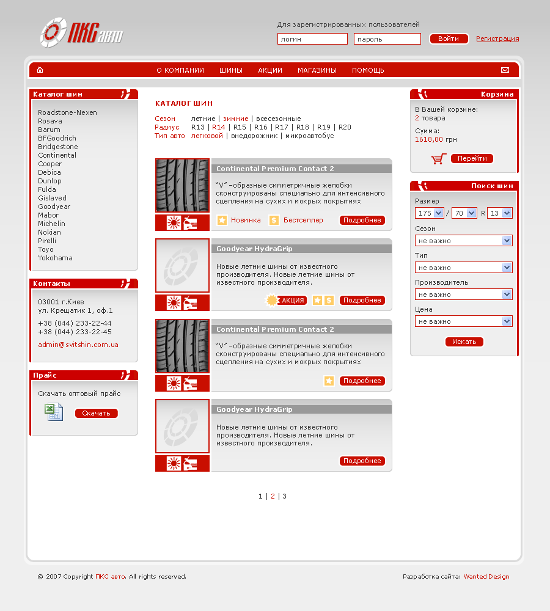Click the ПКС авто logo
The width and height of the screenshot is (550, 611).
(x=81, y=32)
